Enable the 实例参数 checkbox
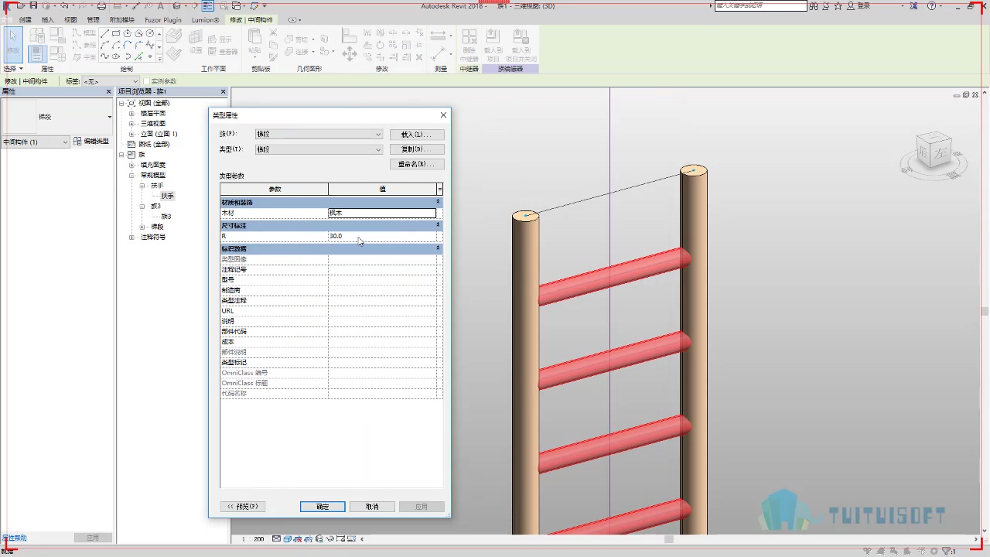This screenshot has height=557, width=990. point(146,81)
